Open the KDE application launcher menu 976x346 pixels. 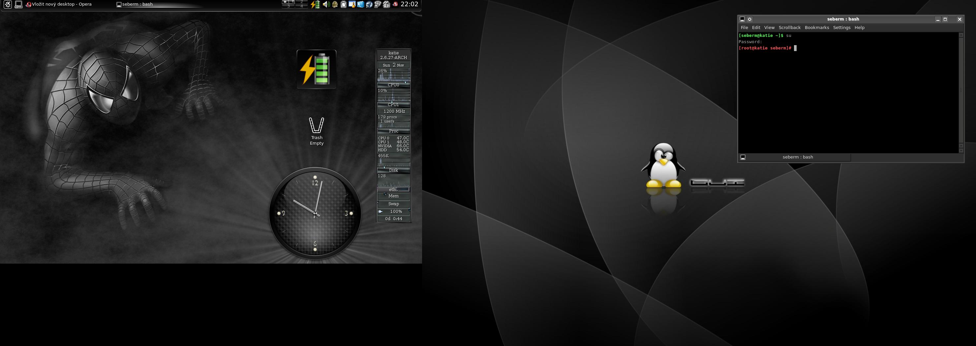pos(8,5)
